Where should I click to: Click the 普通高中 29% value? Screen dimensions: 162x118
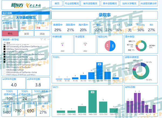click(58, 30)
